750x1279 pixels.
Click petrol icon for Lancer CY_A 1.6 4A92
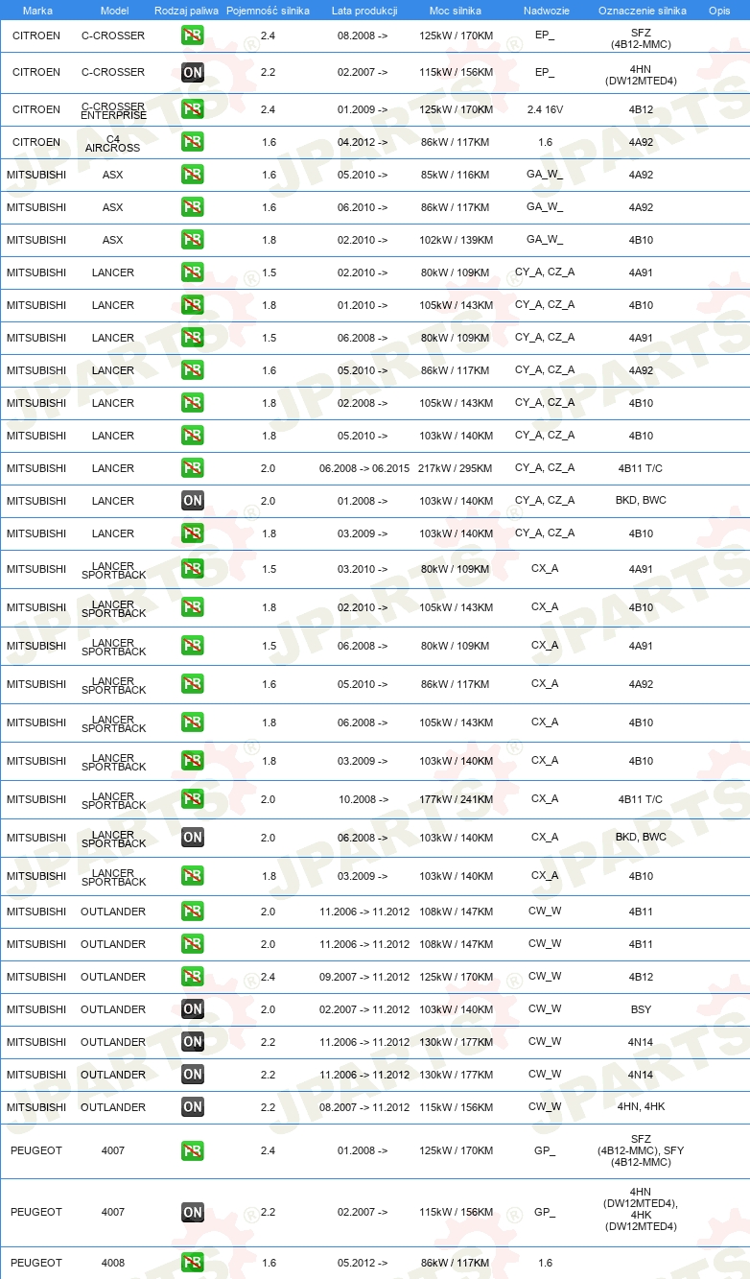tap(193, 370)
